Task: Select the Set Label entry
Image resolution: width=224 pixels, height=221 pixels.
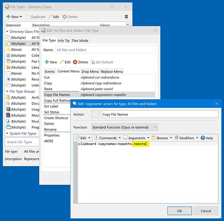Action: coord(57,106)
